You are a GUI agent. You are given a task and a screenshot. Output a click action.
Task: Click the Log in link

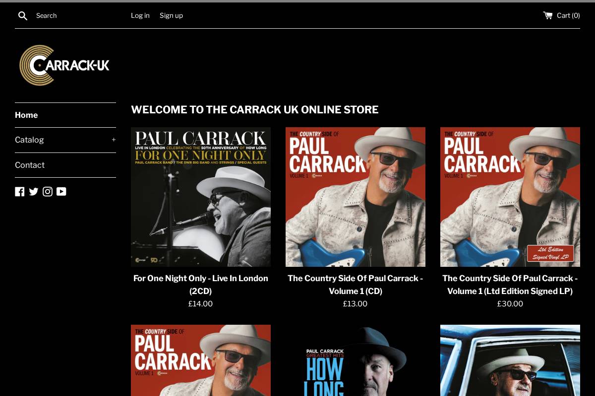point(140,15)
